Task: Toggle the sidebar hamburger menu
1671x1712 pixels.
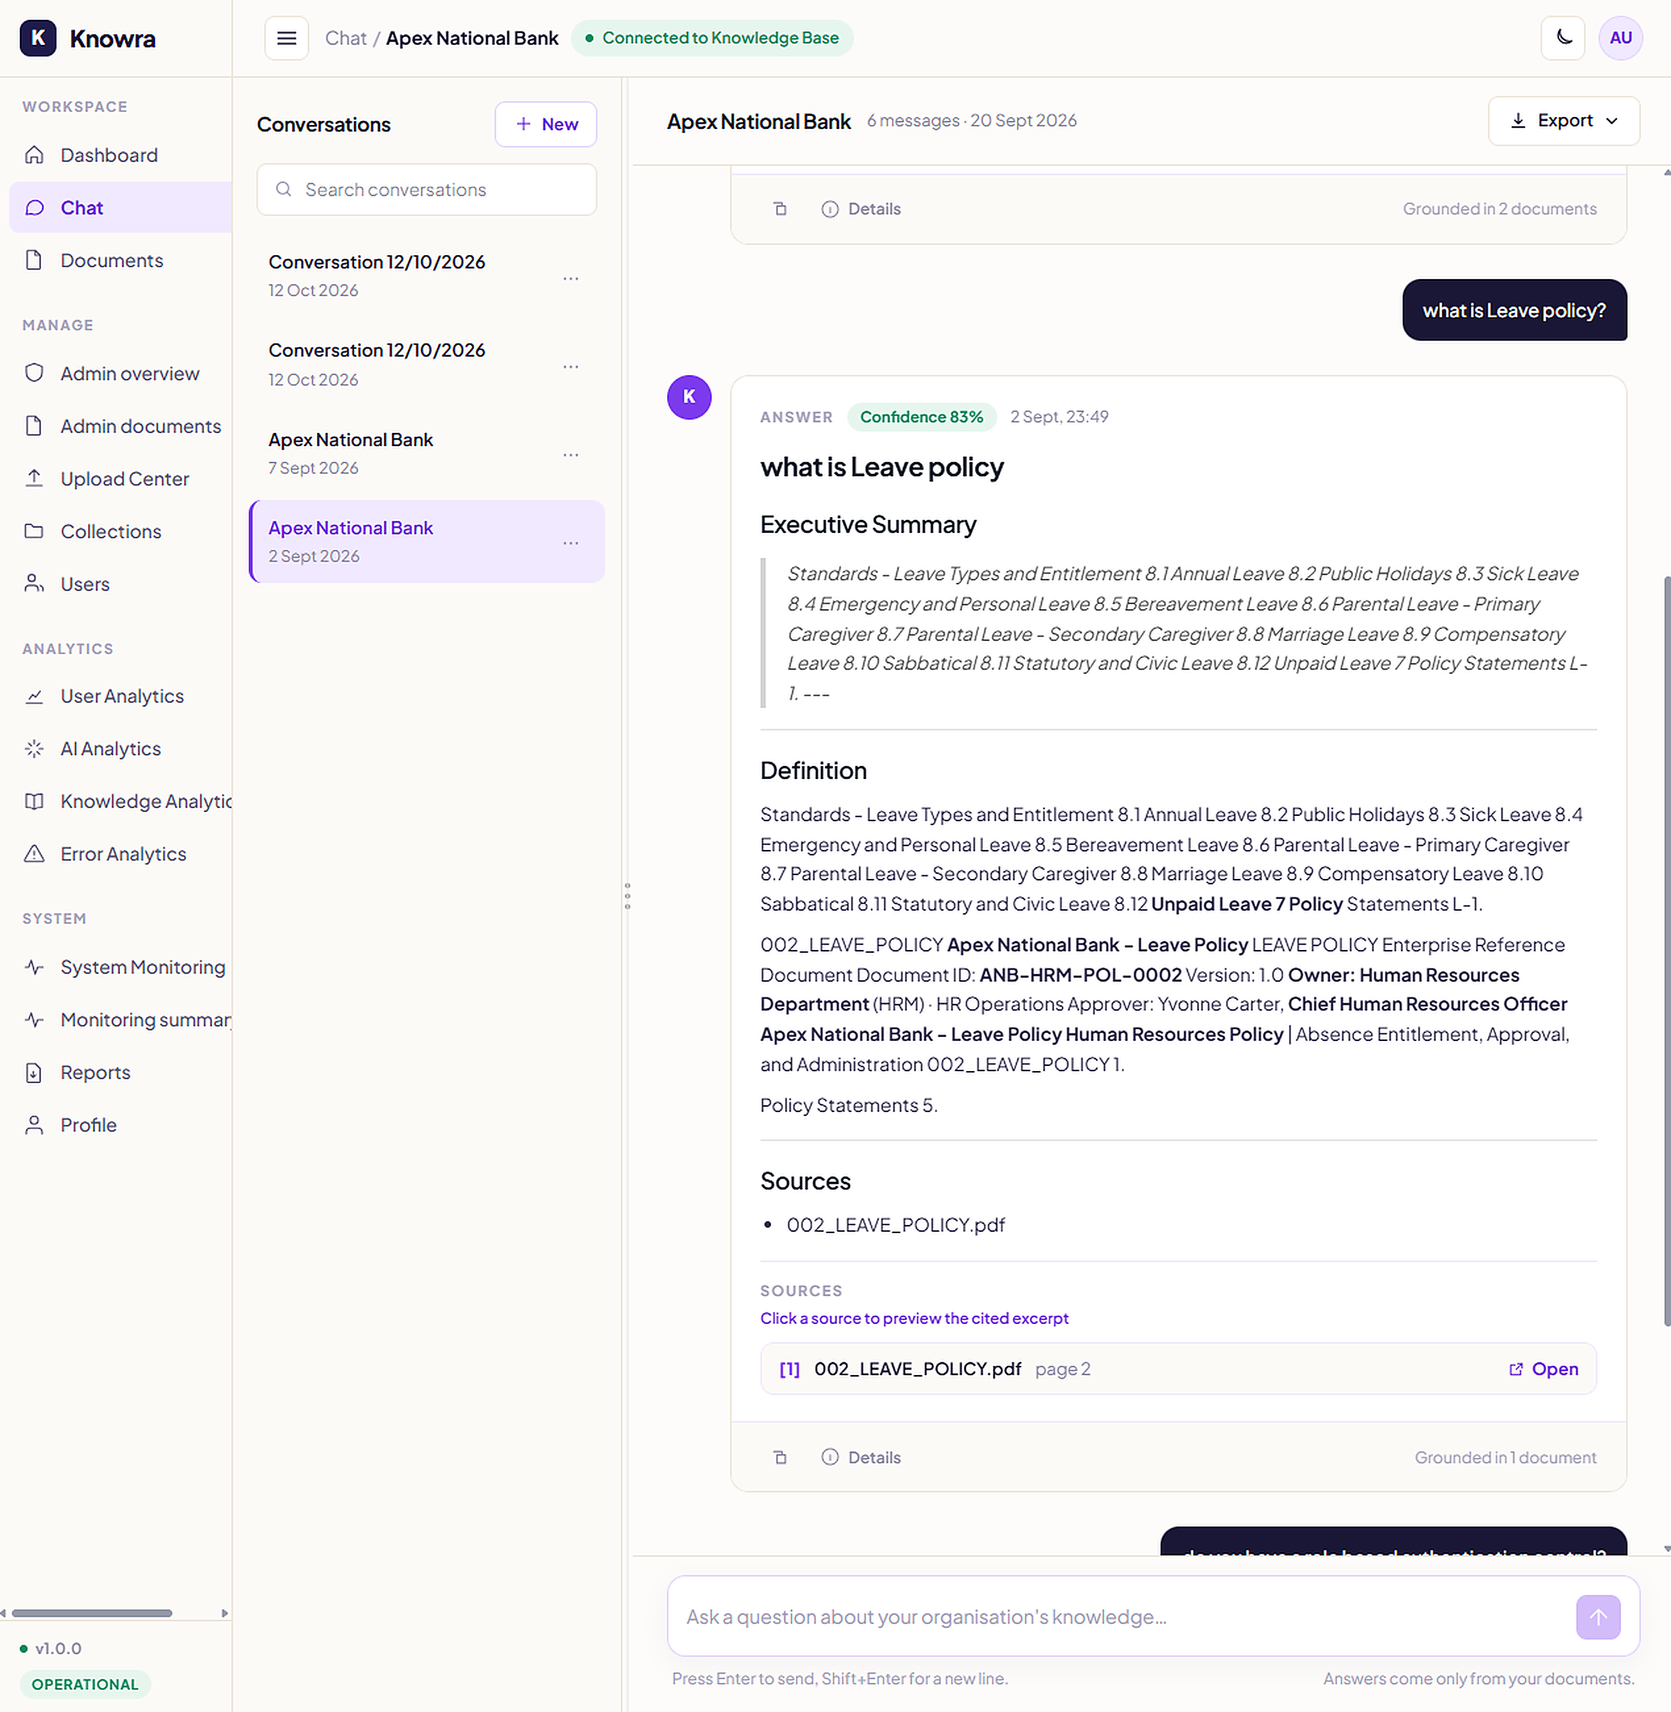Action: [x=286, y=38]
